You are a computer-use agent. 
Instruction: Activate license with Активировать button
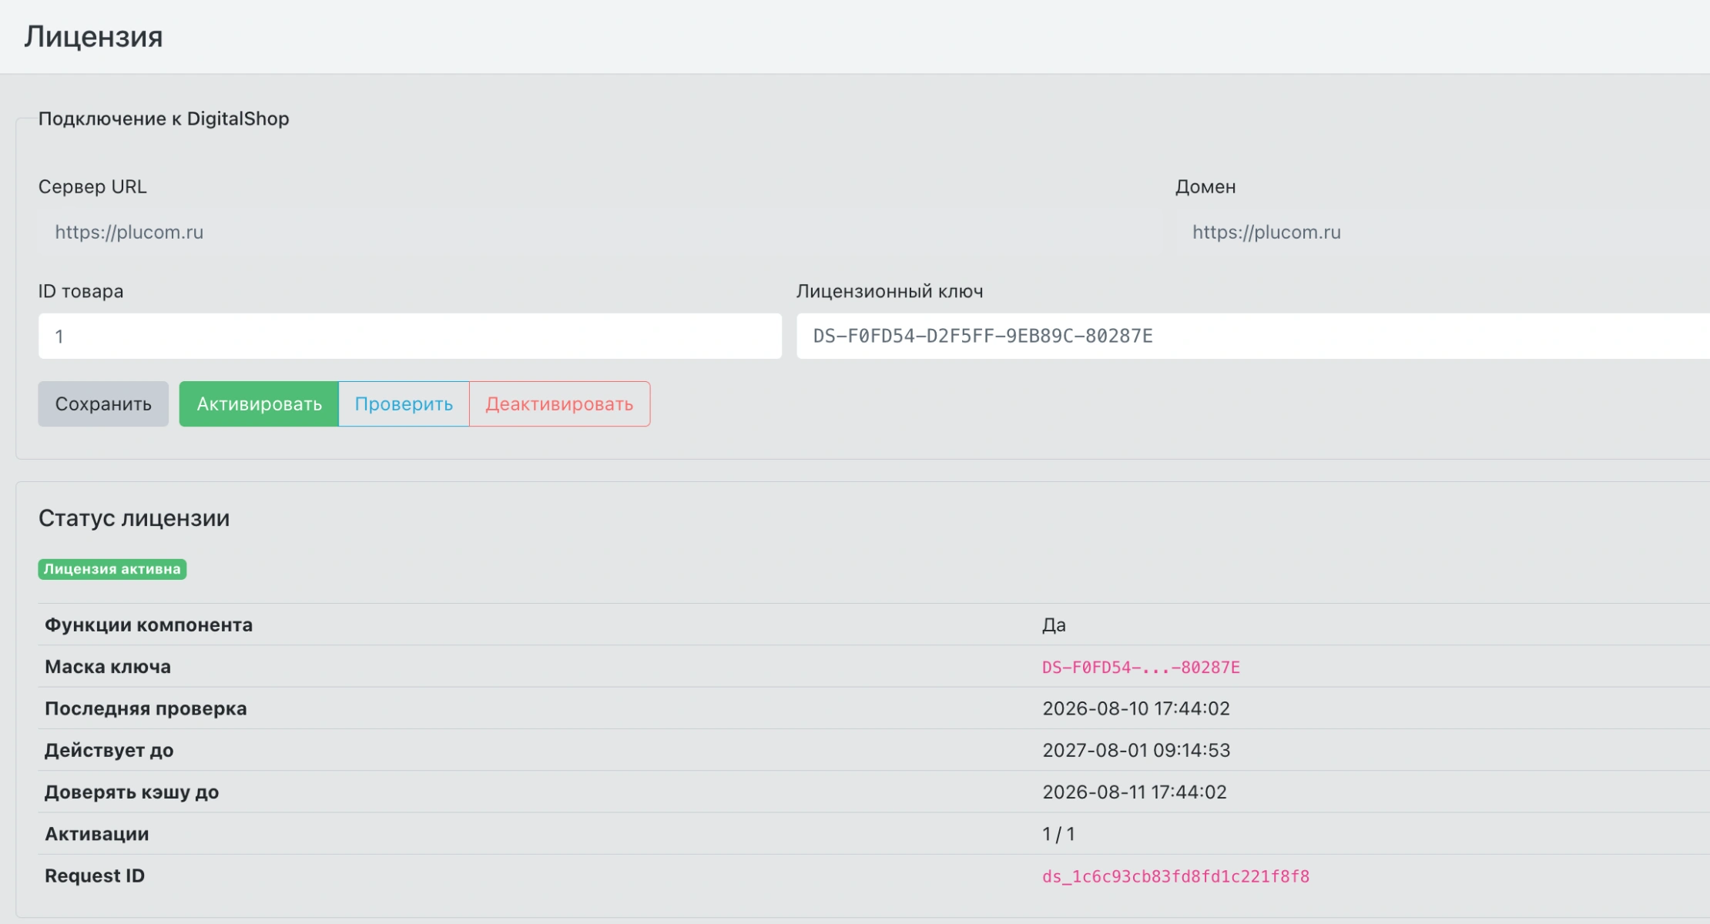[x=259, y=403]
